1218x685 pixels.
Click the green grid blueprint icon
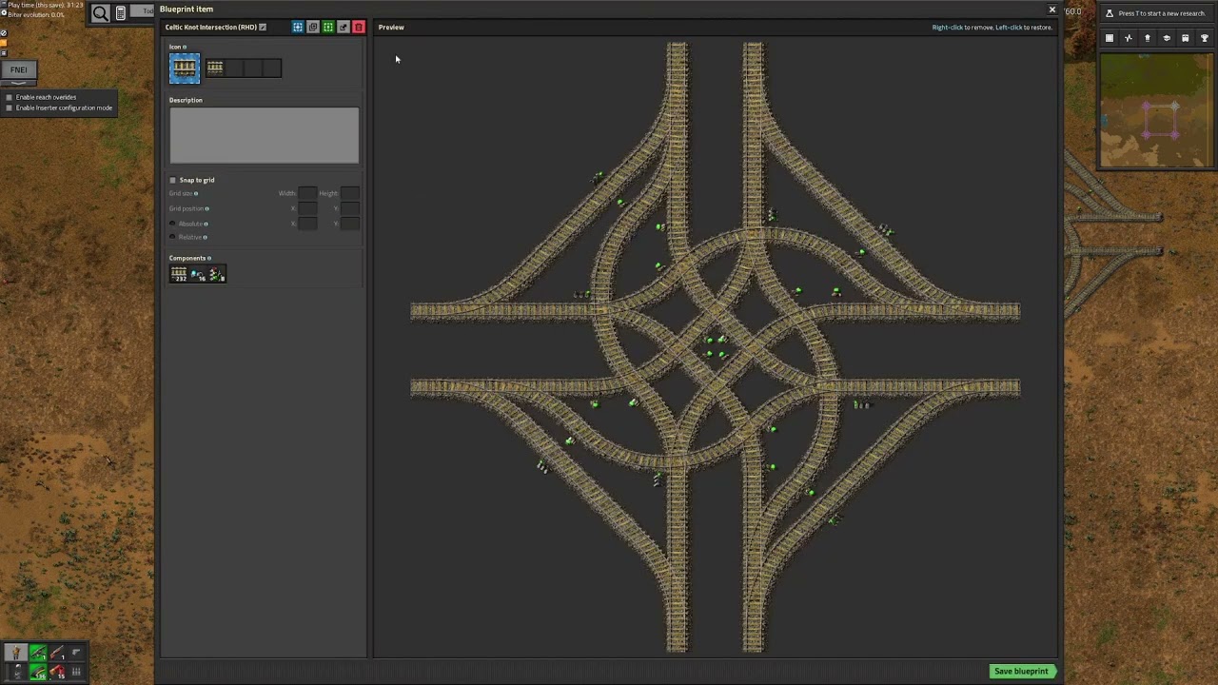click(x=328, y=27)
